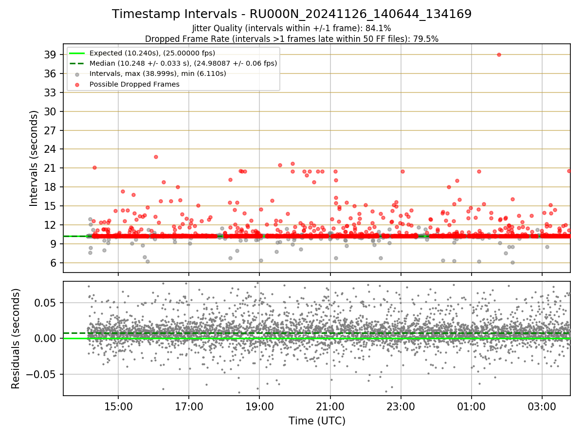Click the x-axis tick label "01:00"

coord(471,406)
